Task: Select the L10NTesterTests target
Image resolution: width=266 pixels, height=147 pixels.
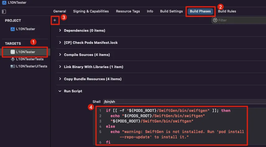Action: (30, 59)
